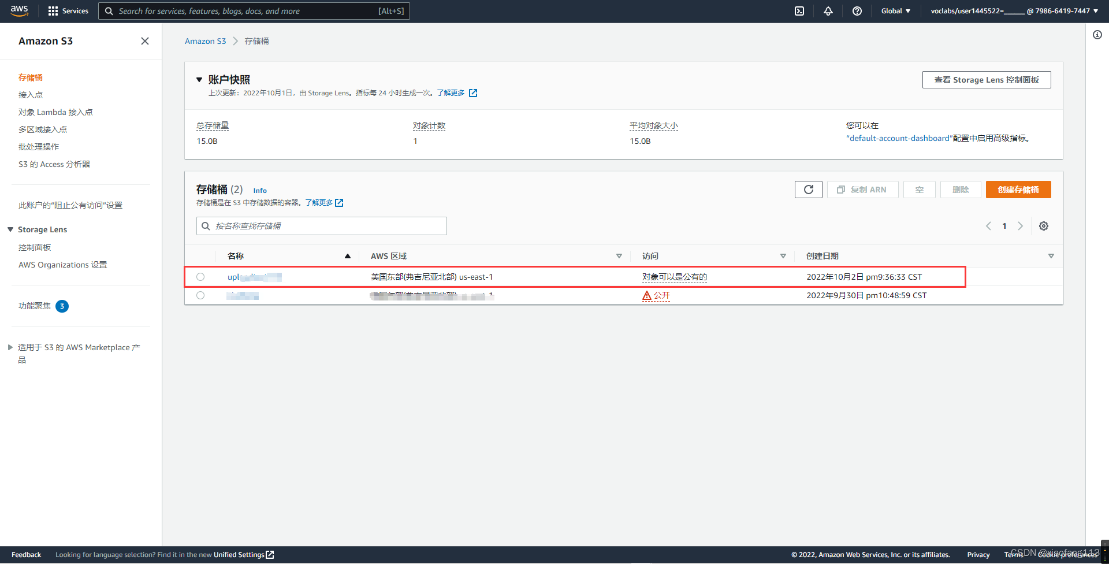Click the external link icon after 了解更多 under 存储桶
Viewport: 1109px width, 564px height.
click(339, 203)
